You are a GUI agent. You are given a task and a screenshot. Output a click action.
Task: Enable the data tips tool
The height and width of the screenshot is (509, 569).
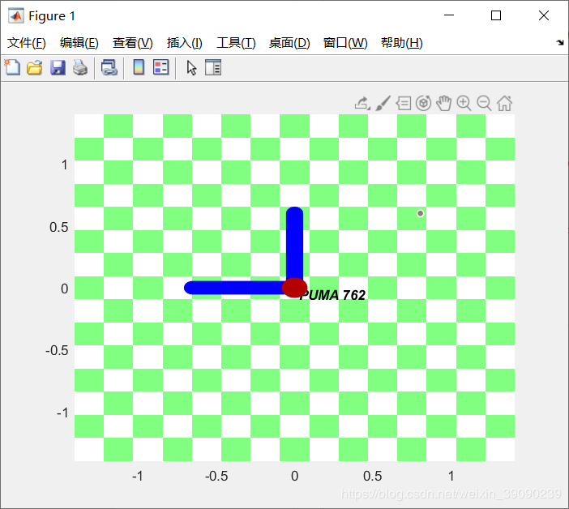coord(403,104)
